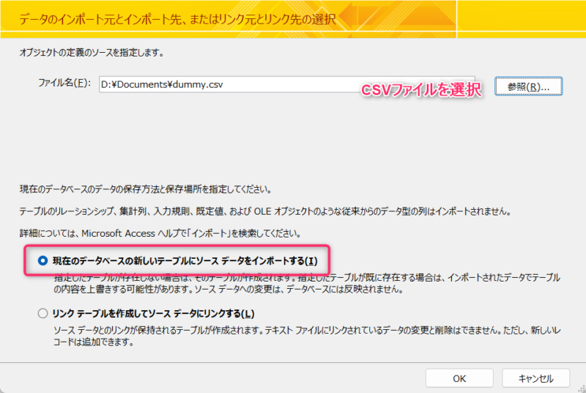Click the 保存方法と保存場所 instruction sentence
Viewport: 586px width, 393px height.
[145, 189]
